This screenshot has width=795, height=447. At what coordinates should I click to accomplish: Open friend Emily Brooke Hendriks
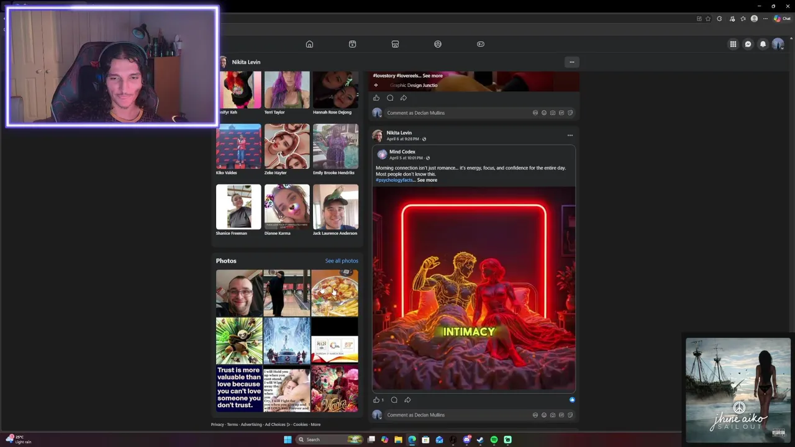(x=335, y=147)
